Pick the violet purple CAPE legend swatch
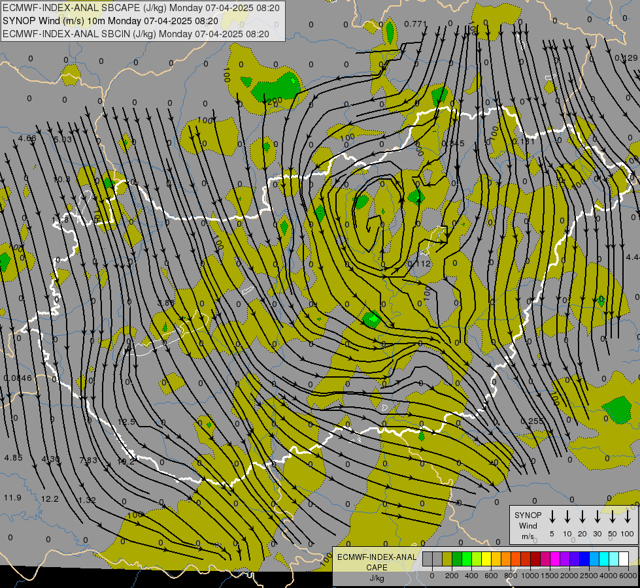 [x=565, y=559]
